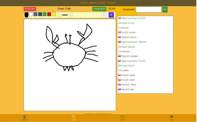The width and height of the screenshot is (197, 122).
Task: Focus the Comment text field
Action: 149,9
